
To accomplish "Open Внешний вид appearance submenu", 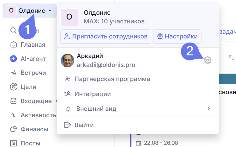I will click(138, 109).
